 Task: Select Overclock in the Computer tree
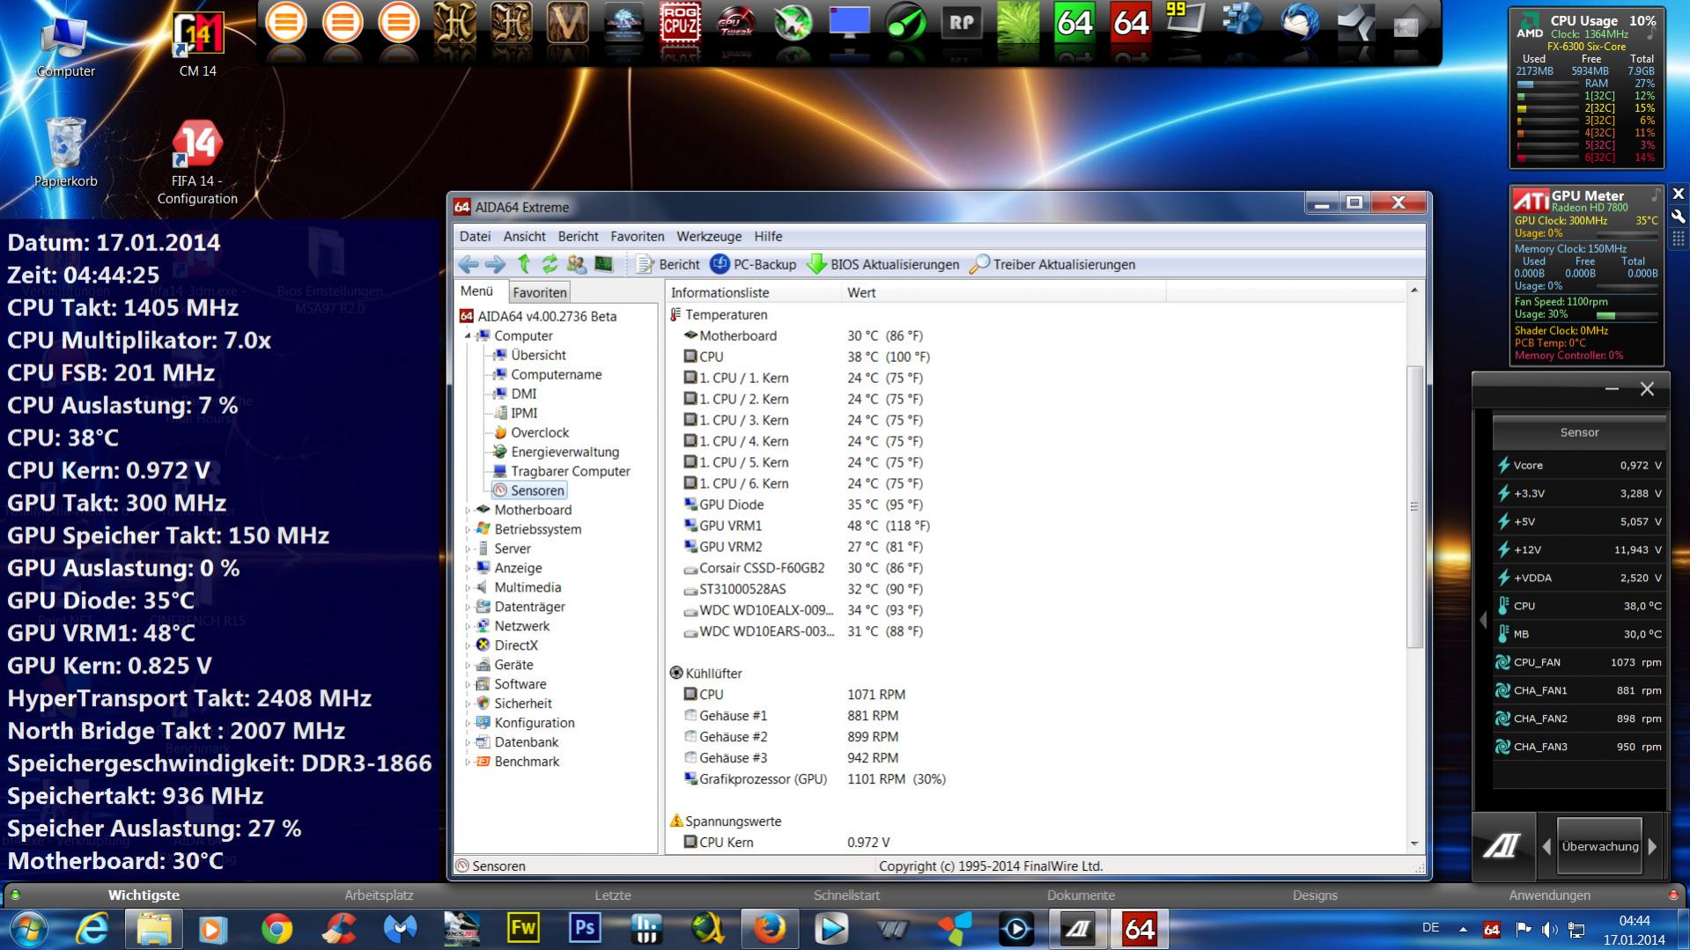tap(540, 432)
